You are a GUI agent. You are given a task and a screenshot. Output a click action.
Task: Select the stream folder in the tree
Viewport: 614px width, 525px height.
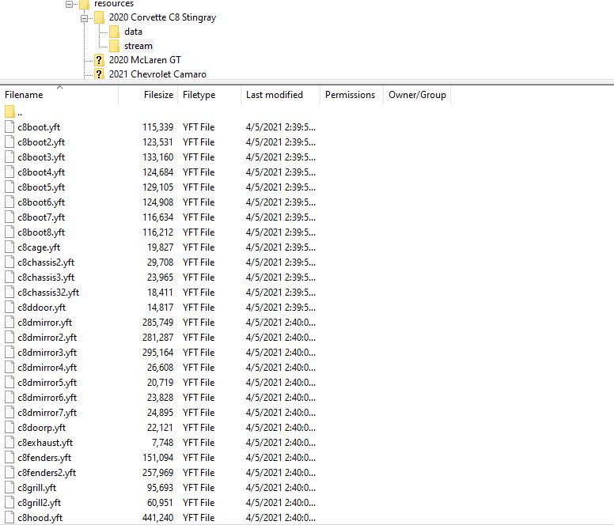138,46
